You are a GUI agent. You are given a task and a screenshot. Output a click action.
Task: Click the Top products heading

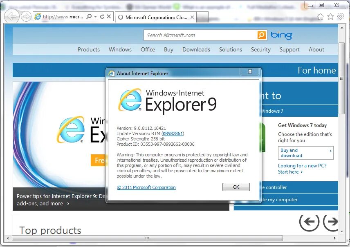pos(50,230)
